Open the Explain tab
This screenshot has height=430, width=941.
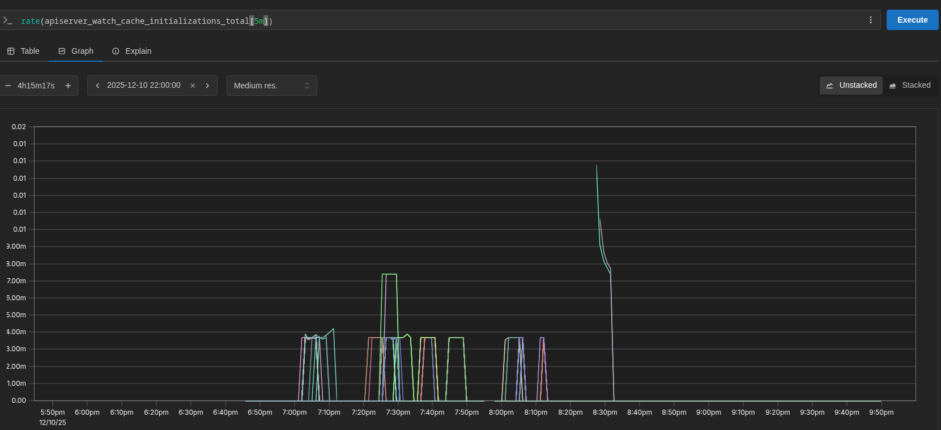132,51
